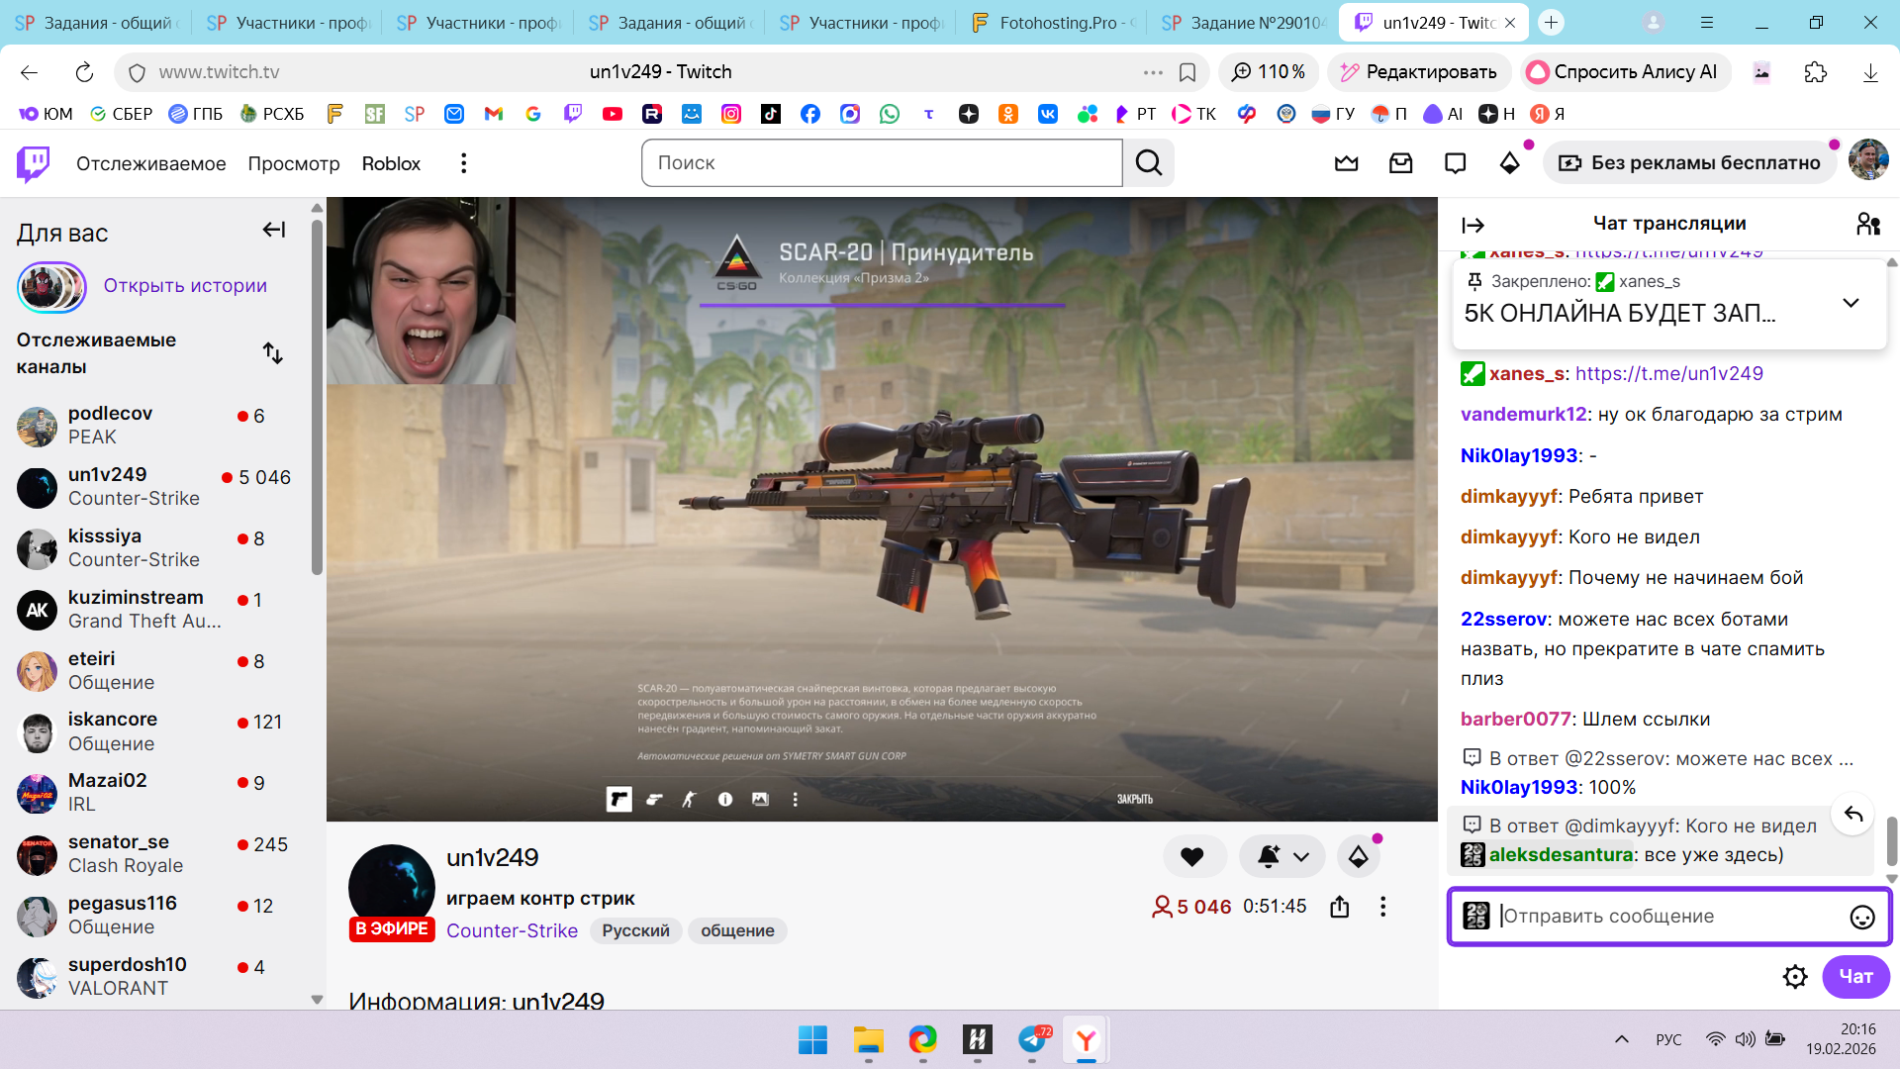Open chat settings gear icon
The width and height of the screenshot is (1900, 1069).
[x=1794, y=977]
